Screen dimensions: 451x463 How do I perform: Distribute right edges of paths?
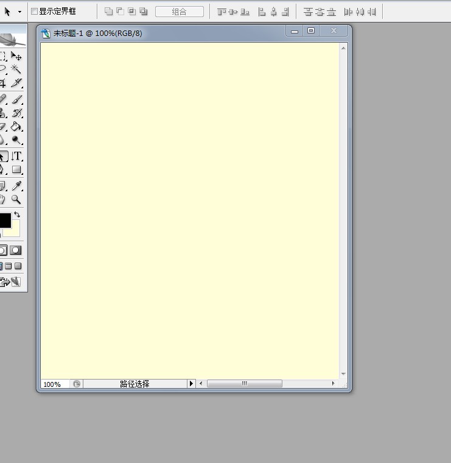point(372,12)
